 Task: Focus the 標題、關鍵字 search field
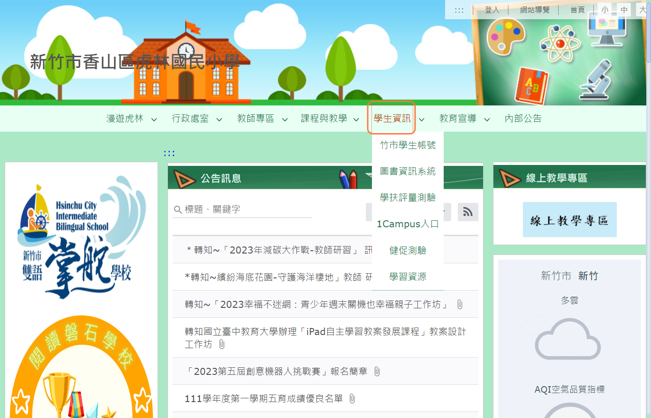tap(242, 209)
